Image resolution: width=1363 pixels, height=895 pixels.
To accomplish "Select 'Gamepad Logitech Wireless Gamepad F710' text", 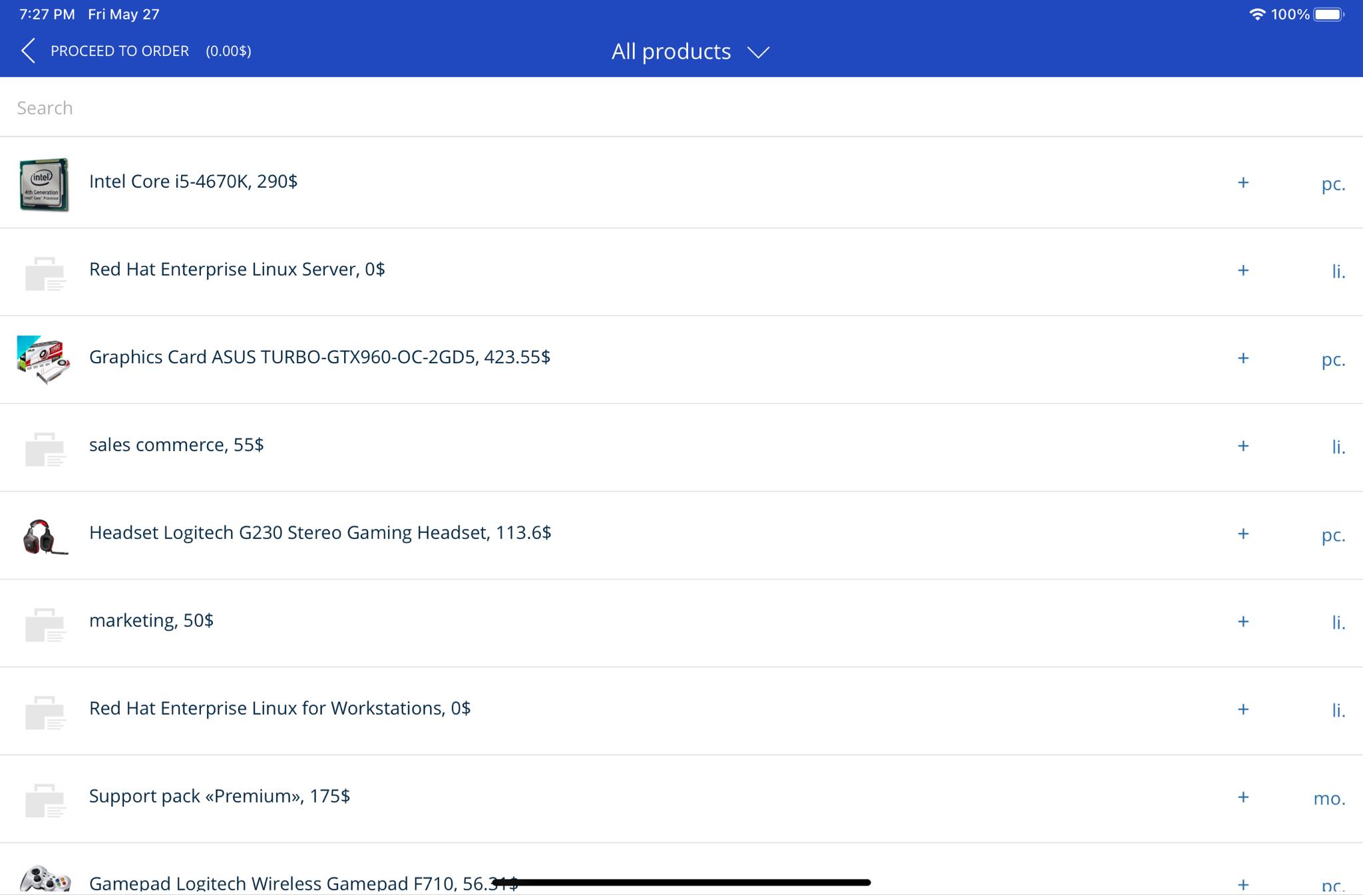I will pyautogui.click(x=273, y=884).
